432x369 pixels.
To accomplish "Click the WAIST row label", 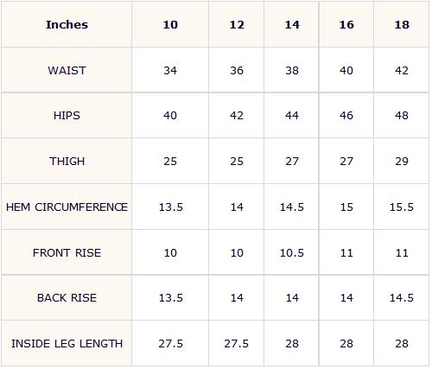I will click(67, 70).
